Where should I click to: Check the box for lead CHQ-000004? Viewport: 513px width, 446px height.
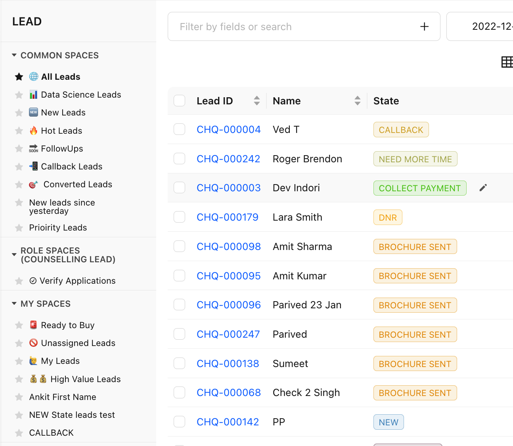coord(180,129)
